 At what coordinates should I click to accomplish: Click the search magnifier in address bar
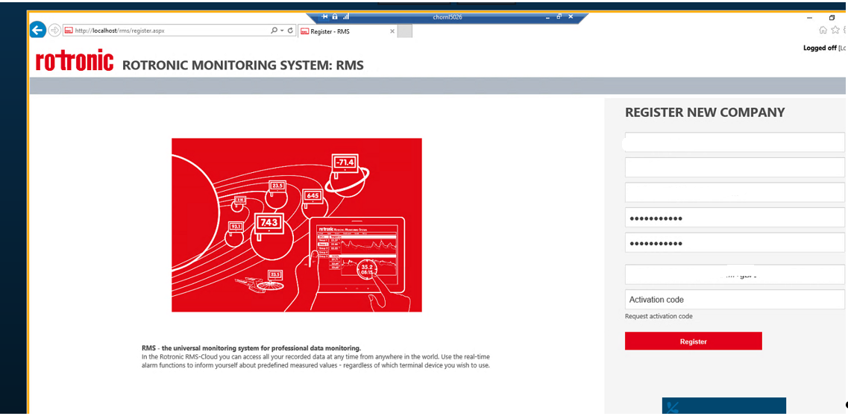[274, 31]
